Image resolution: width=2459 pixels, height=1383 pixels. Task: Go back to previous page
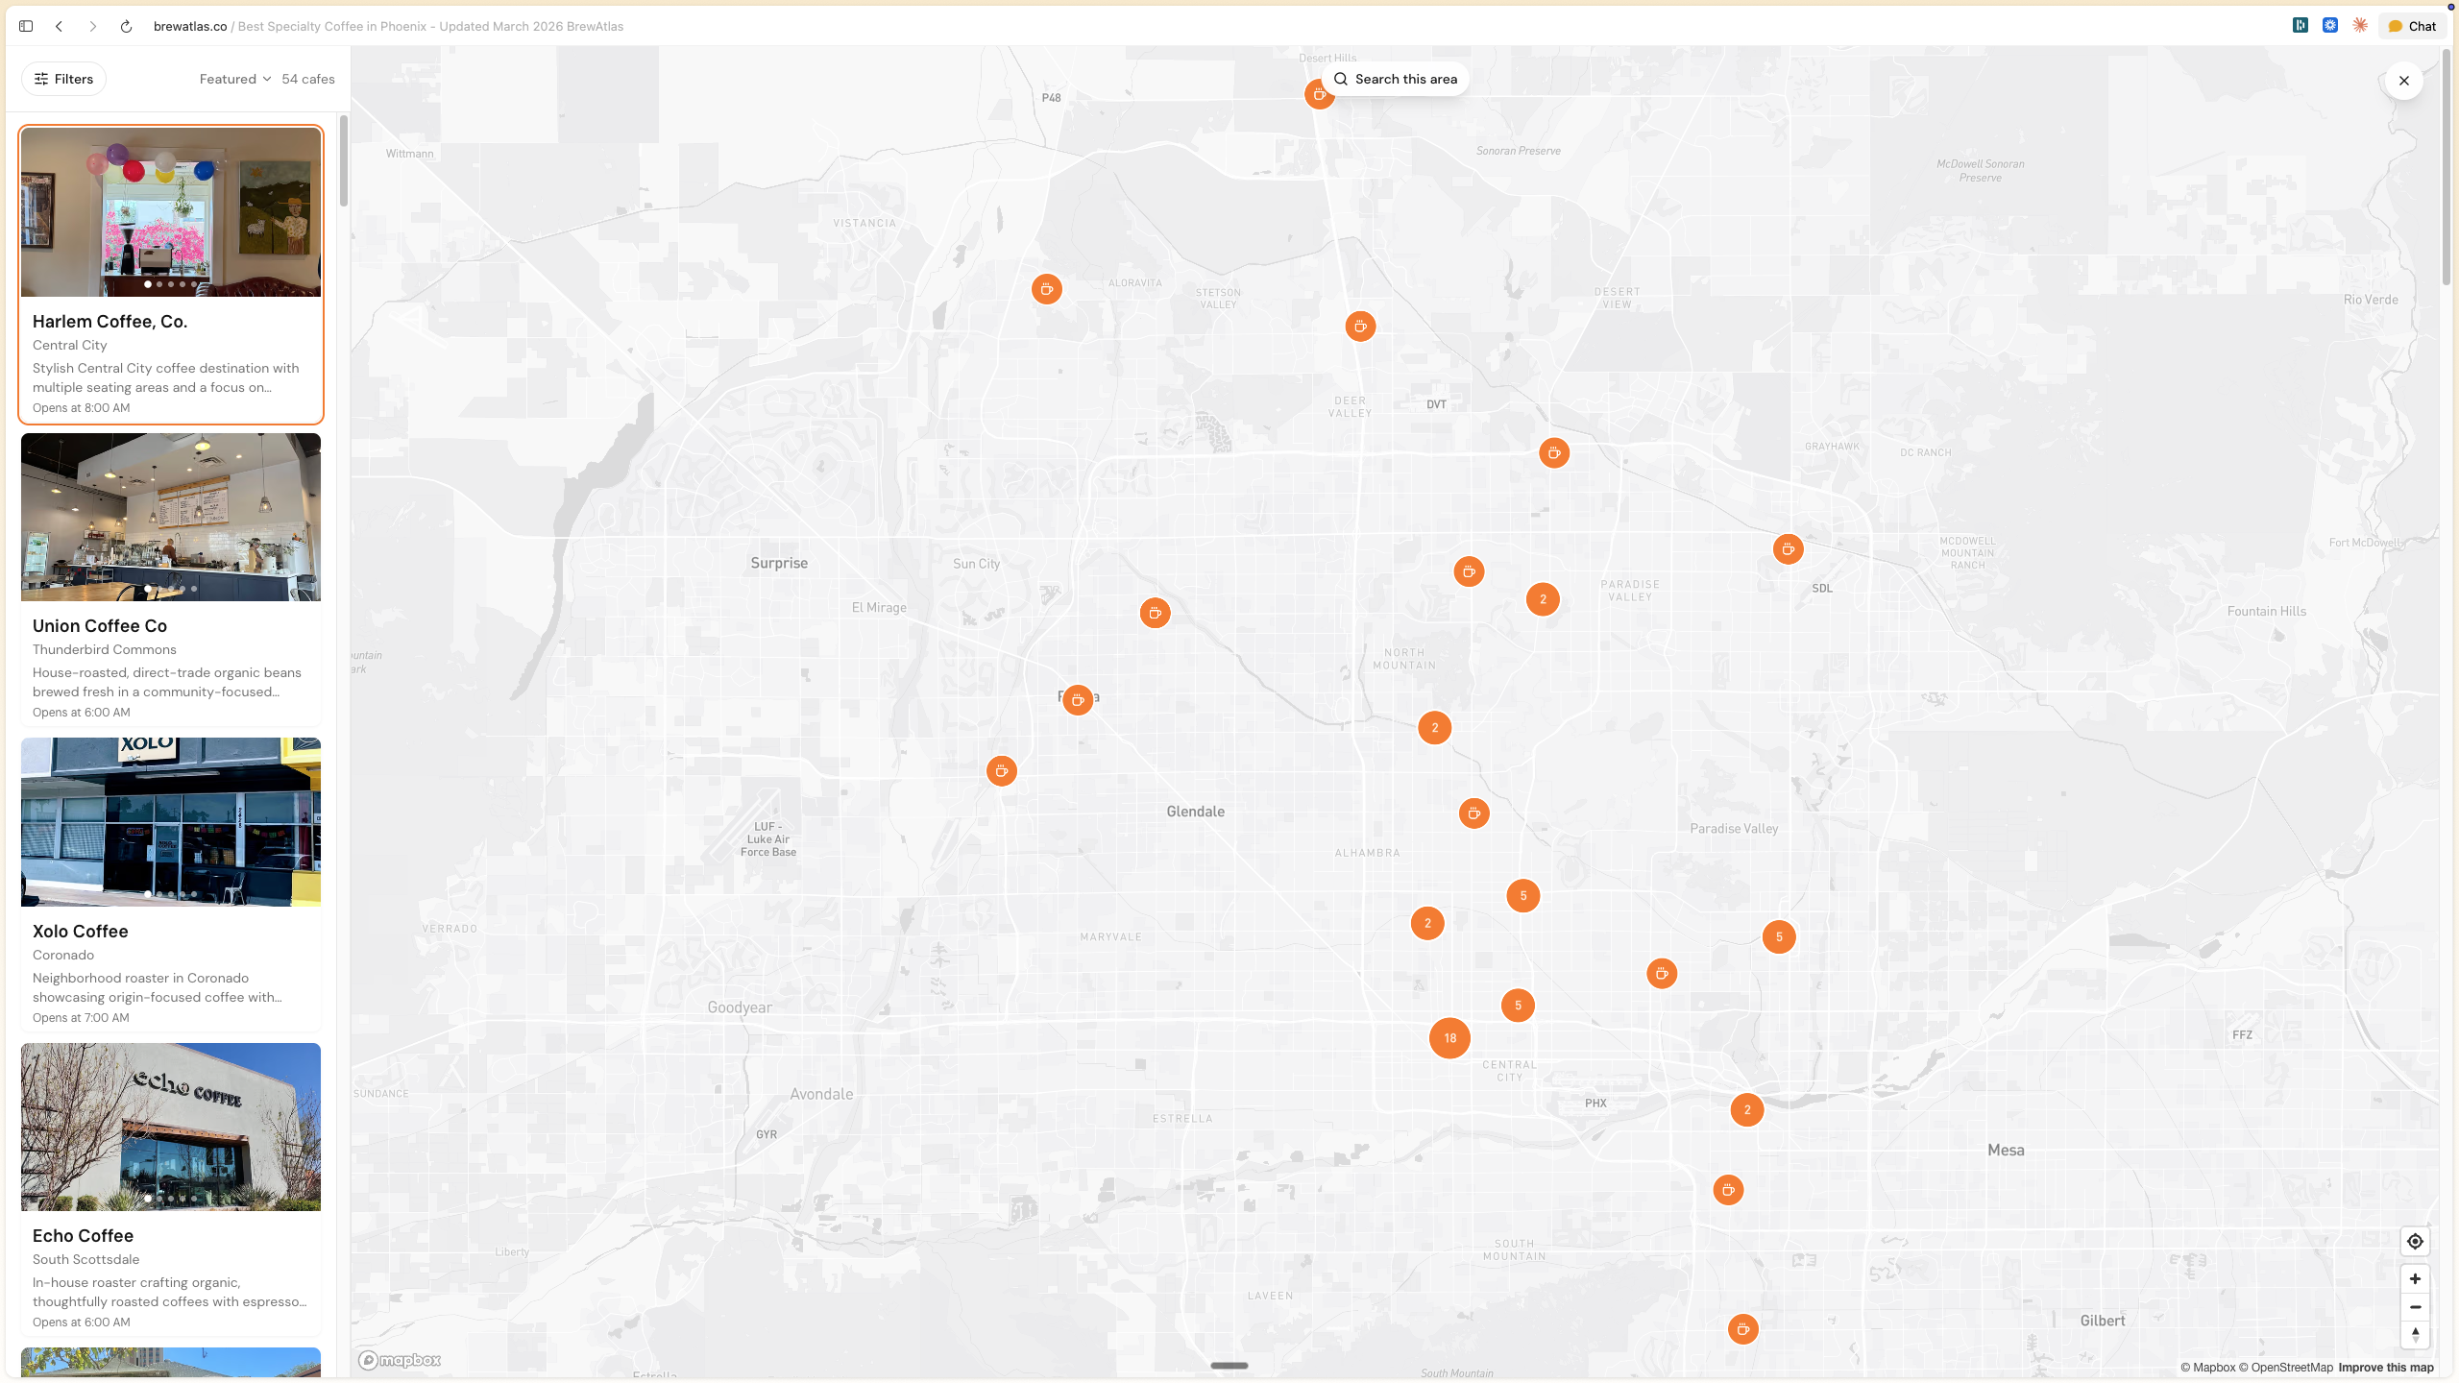60,26
